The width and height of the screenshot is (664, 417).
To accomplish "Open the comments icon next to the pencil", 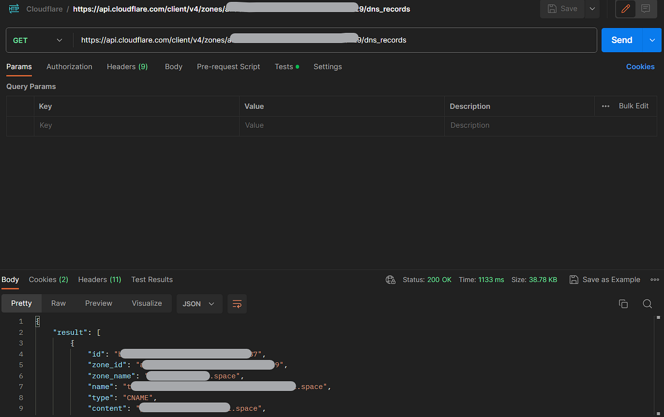I will pyautogui.click(x=646, y=9).
